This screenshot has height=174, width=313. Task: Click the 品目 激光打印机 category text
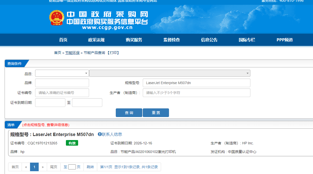[x=143, y=152]
